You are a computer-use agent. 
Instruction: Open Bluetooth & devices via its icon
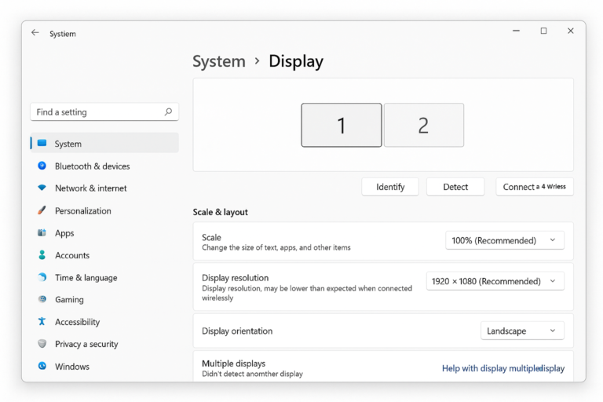click(x=42, y=166)
